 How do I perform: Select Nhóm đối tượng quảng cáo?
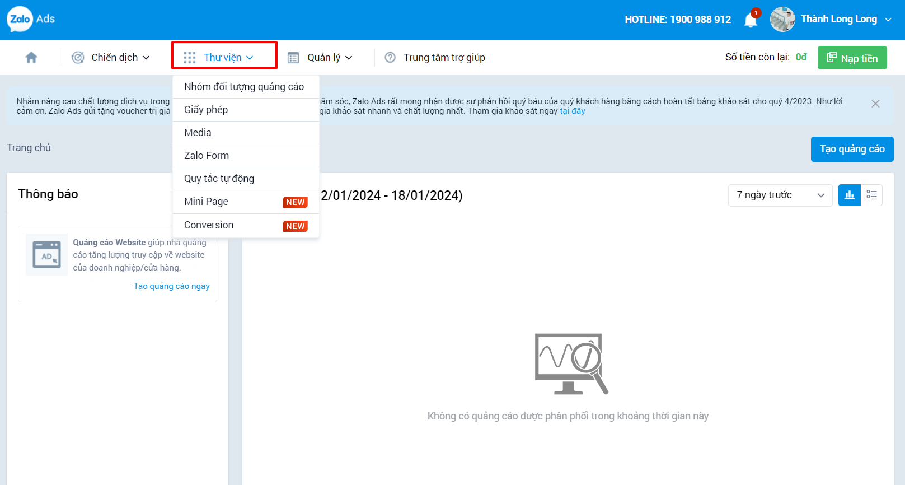click(246, 87)
